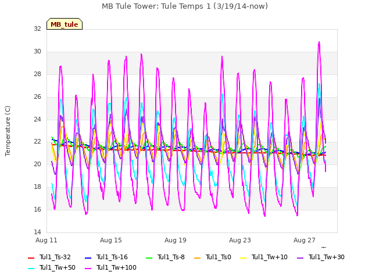Click the Aug 15 x-axis tick label

(111, 240)
